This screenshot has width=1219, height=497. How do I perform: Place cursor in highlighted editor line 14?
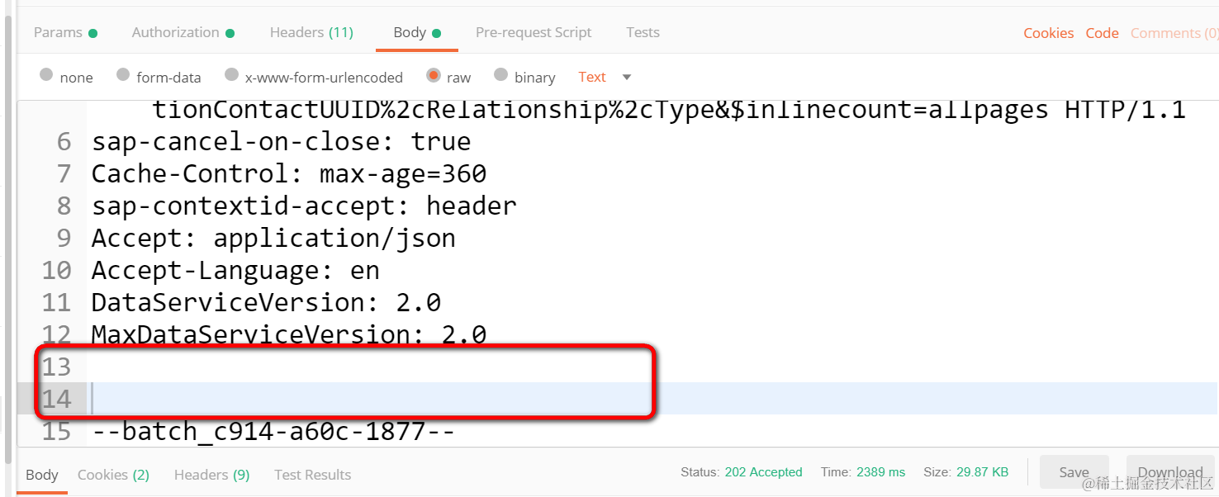pyautogui.click(x=652, y=399)
